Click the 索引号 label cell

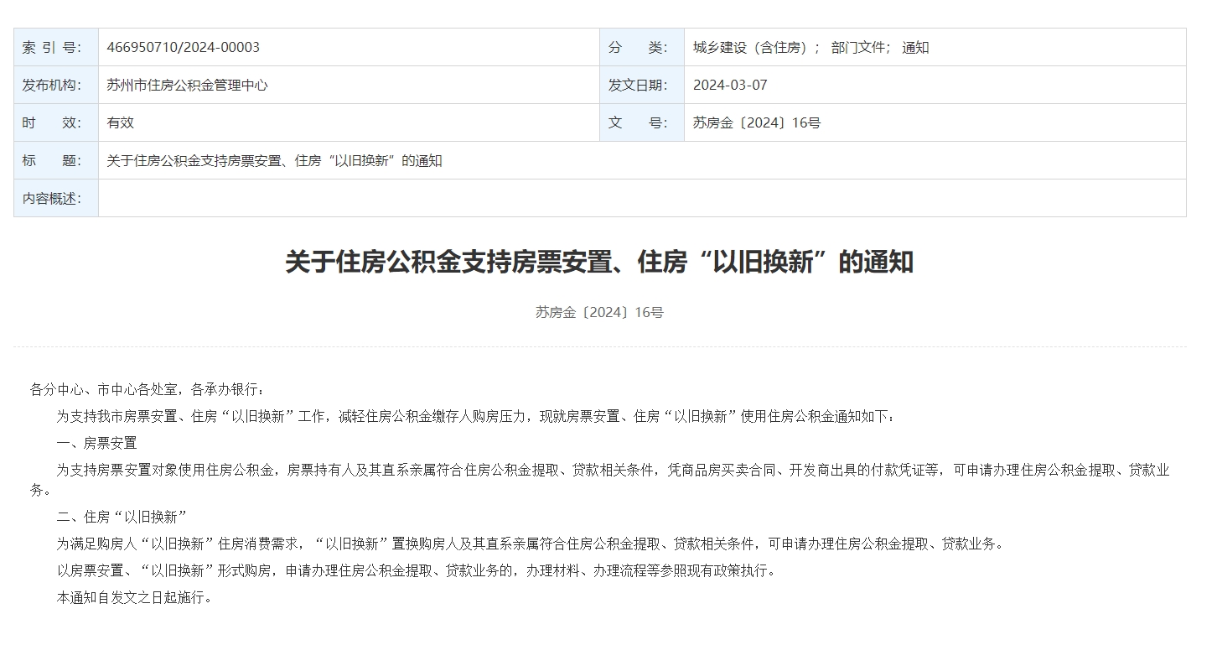pyautogui.click(x=56, y=47)
